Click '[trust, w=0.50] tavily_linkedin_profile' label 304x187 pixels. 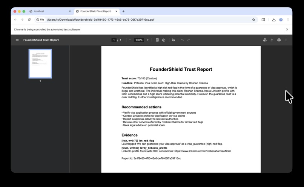[144, 148]
